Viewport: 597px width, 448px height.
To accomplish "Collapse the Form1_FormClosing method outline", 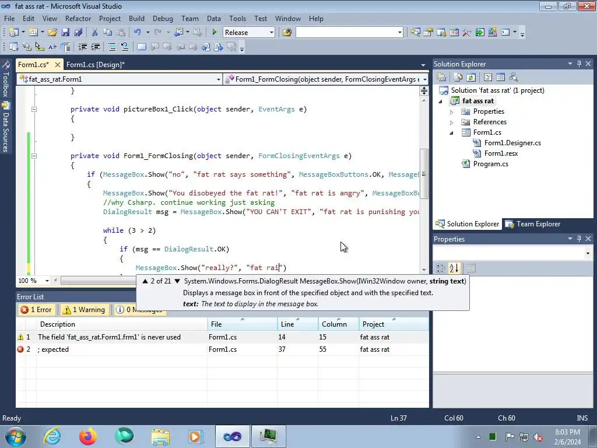I will click(34, 156).
